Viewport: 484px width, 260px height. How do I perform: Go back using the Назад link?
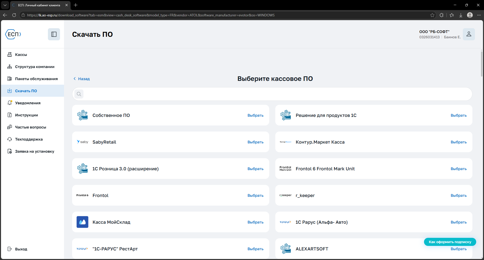[82, 79]
